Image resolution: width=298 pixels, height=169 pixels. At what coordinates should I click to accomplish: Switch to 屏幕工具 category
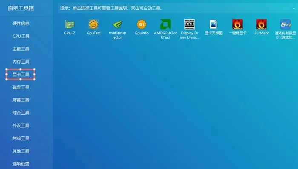21,100
